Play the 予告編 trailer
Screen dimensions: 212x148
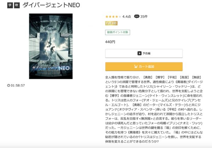coord(144,53)
